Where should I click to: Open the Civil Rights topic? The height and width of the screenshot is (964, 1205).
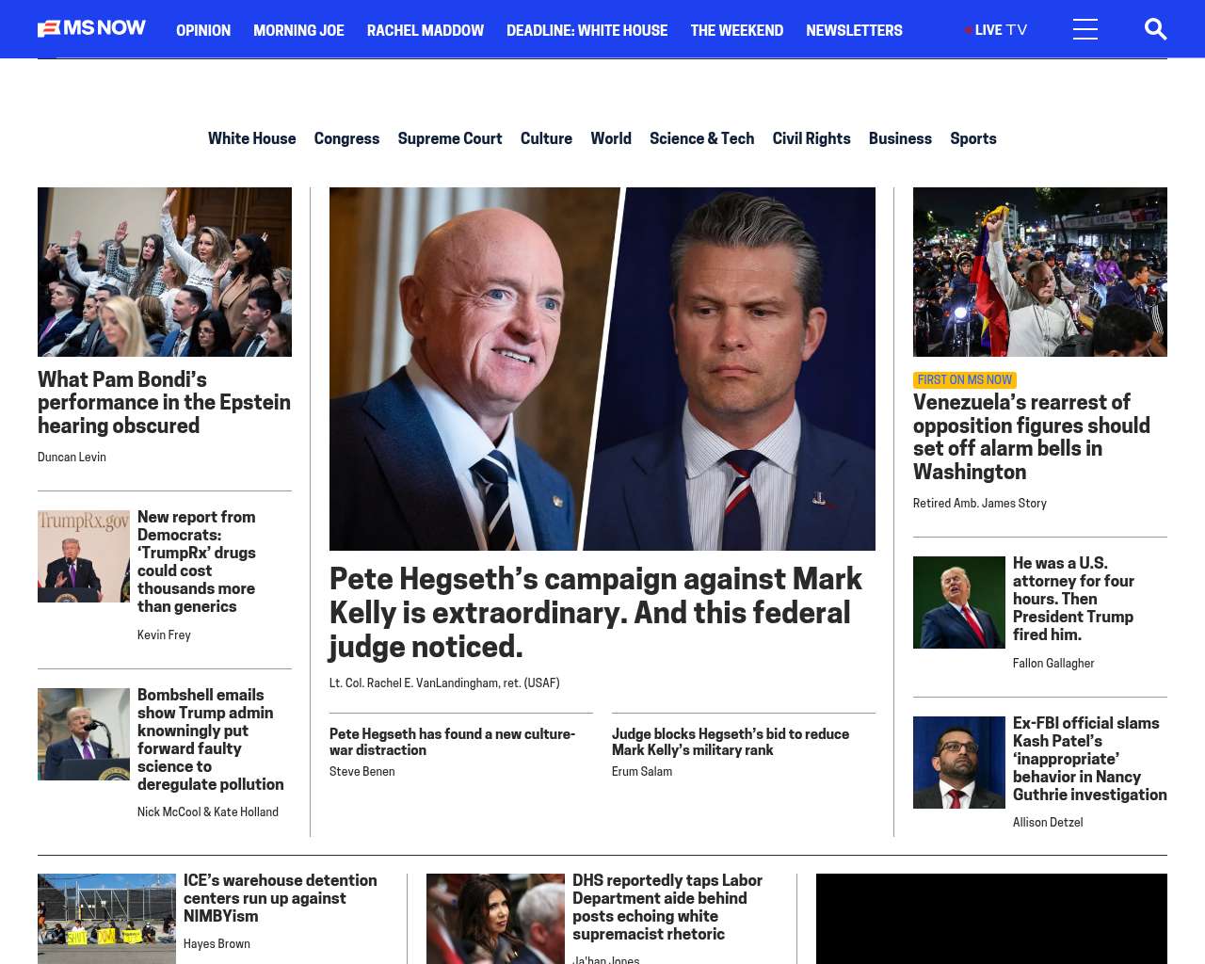[811, 138]
